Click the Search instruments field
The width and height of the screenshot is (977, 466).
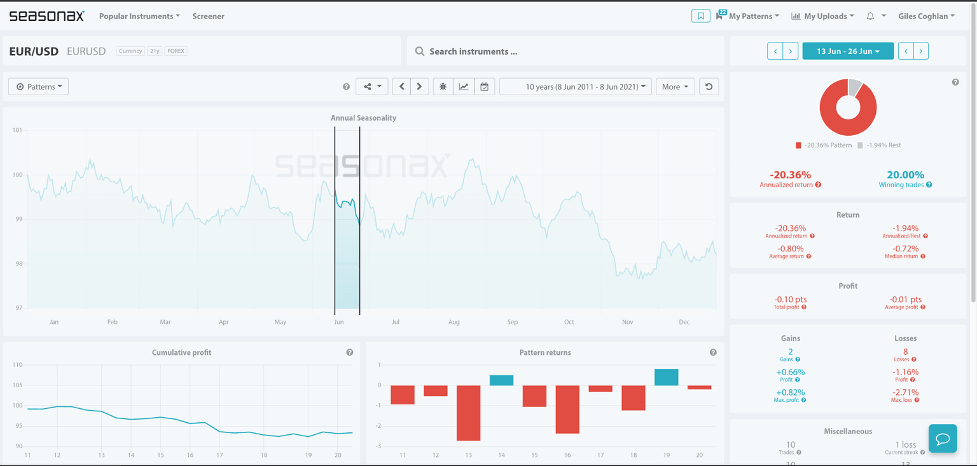(566, 51)
